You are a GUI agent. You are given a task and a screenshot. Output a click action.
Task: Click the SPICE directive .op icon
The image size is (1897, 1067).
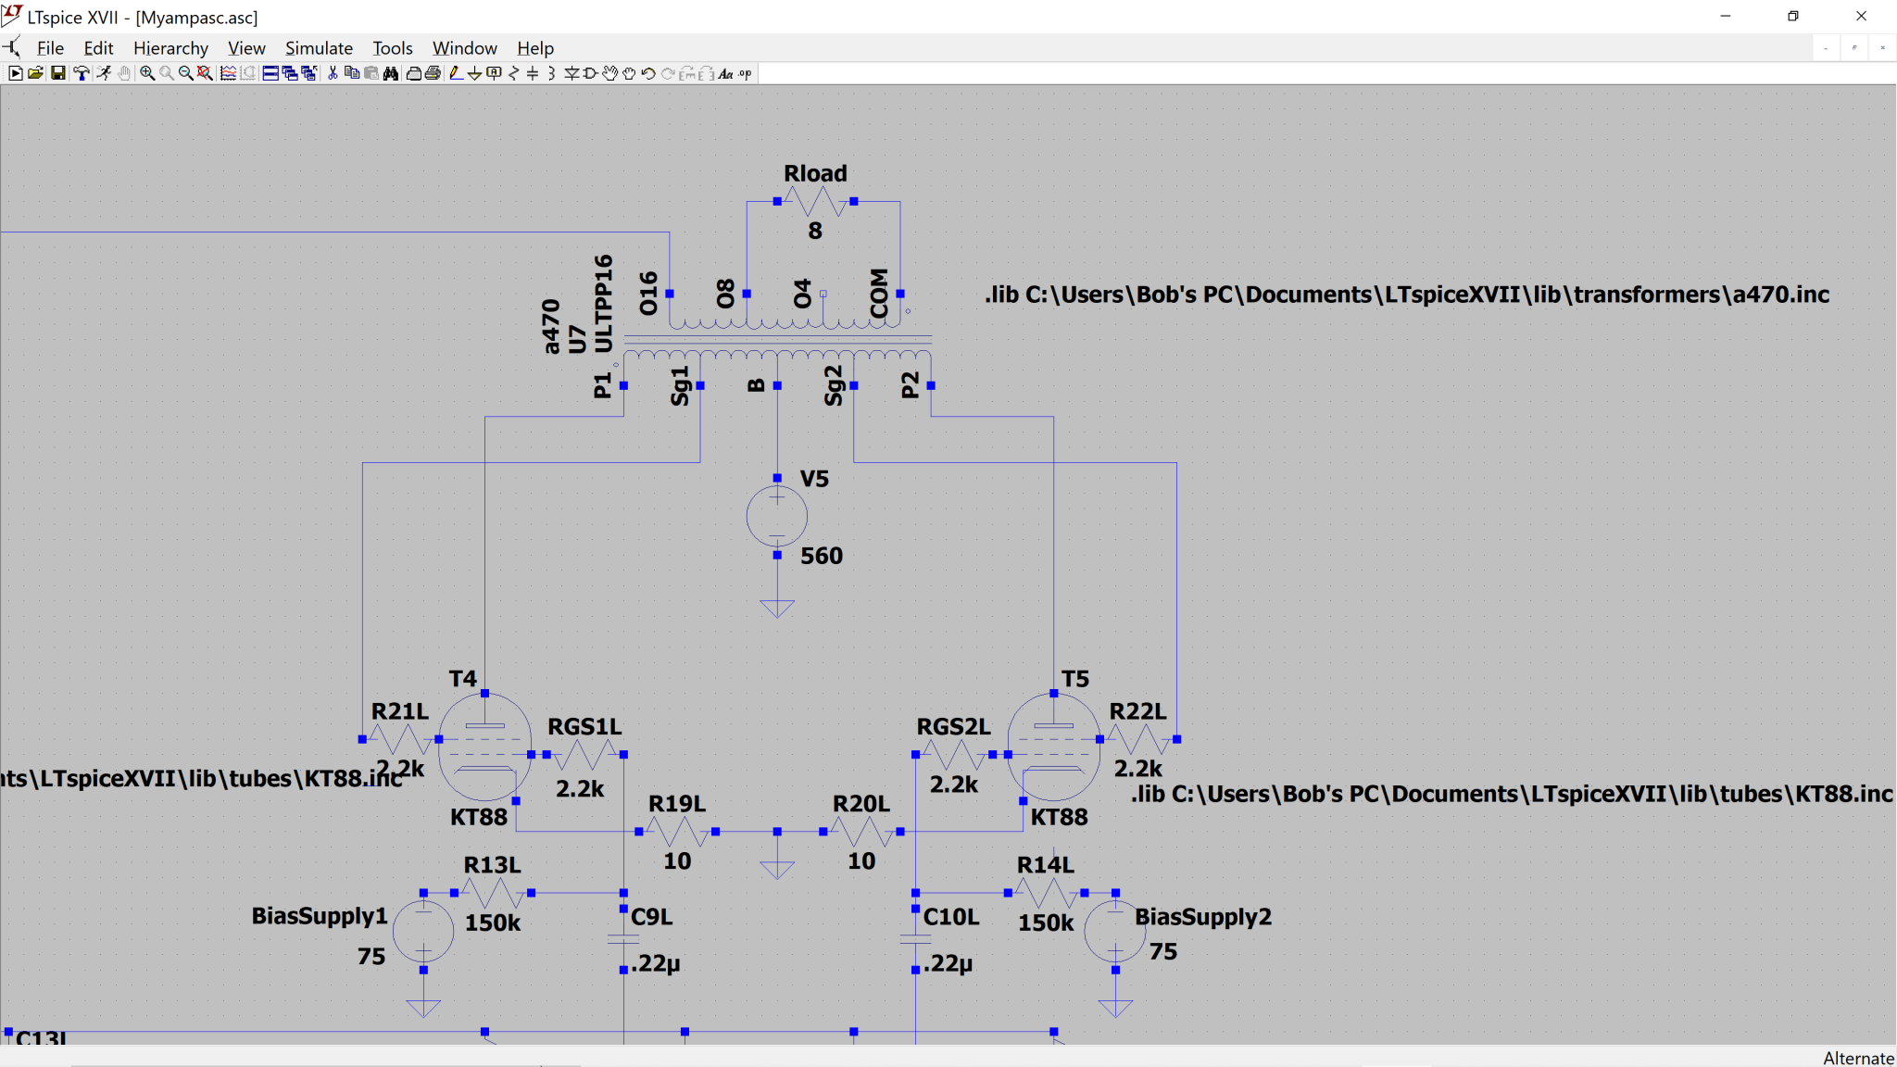click(744, 73)
